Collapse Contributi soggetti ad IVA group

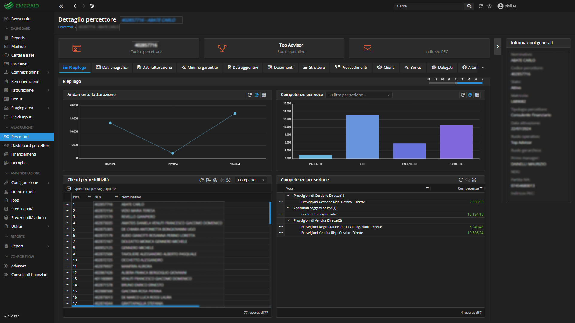point(288,208)
